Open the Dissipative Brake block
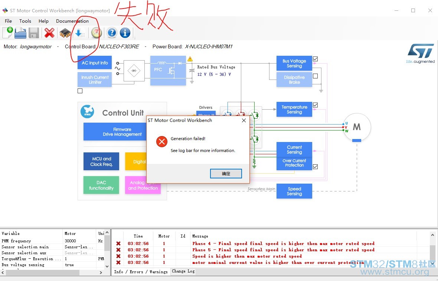 pos(294,80)
